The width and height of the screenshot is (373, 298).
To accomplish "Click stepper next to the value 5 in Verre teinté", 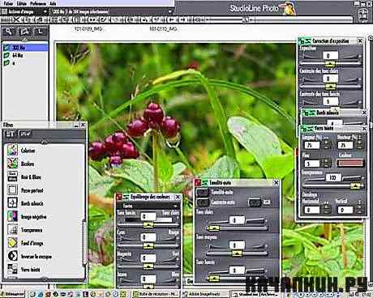I will point(327,163).
